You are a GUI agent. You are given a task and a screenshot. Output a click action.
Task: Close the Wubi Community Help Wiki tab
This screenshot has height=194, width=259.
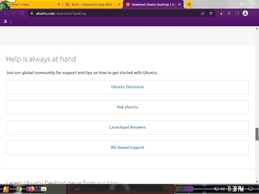(x=119, y=5)
